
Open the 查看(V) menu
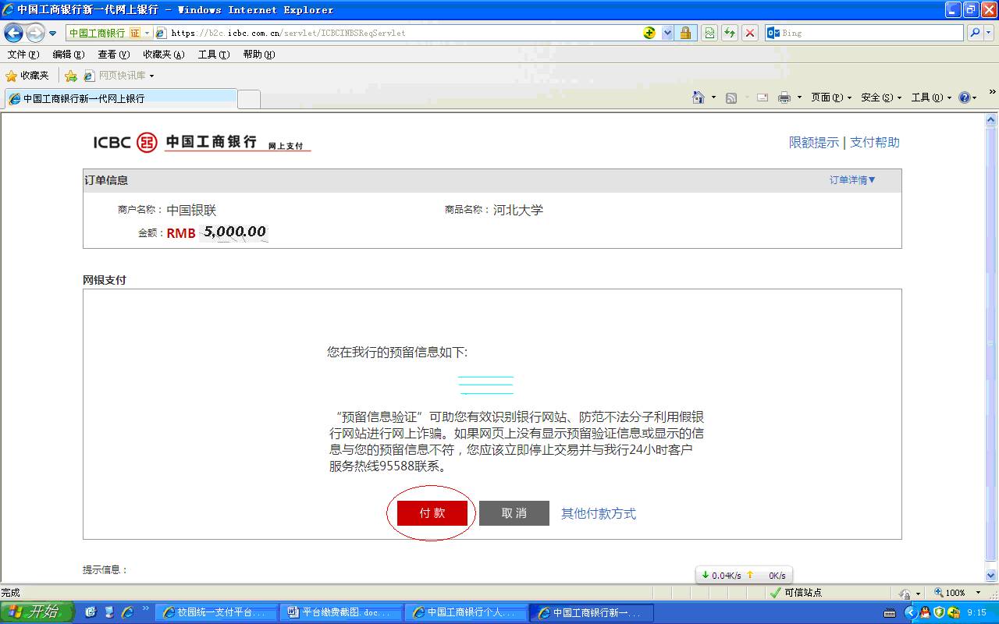(113, 55)
